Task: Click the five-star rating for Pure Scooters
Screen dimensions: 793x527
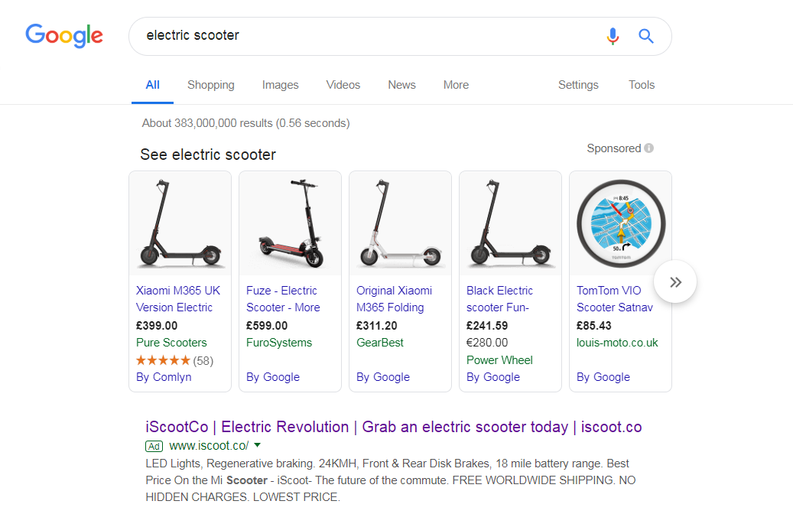Action: [163, 360]
